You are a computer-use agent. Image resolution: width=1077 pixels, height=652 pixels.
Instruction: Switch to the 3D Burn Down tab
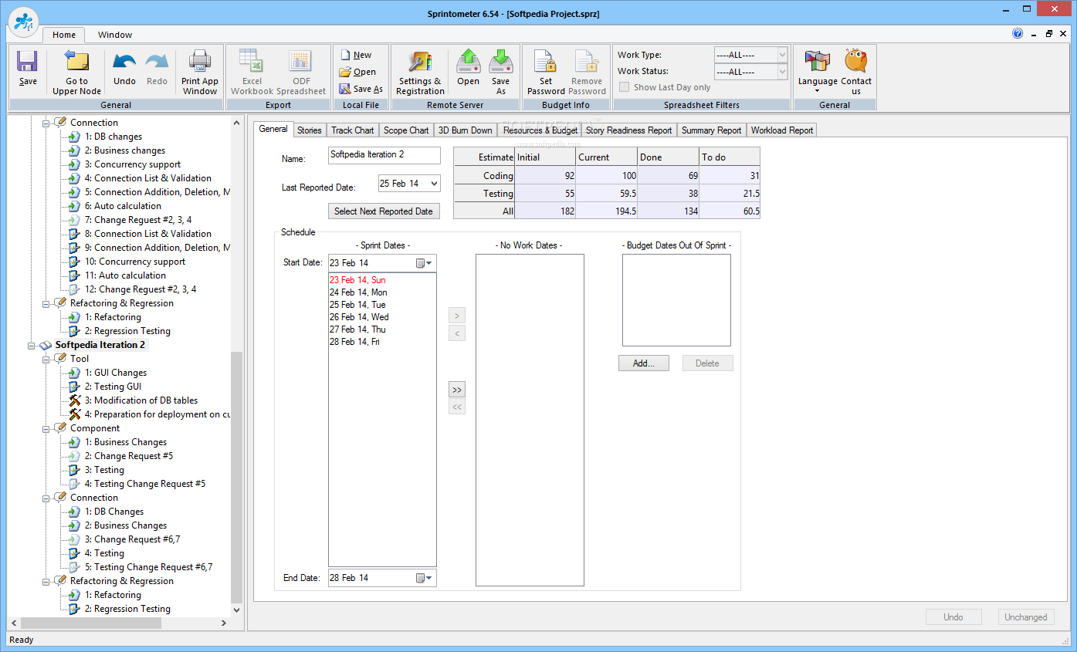[x=466, y=130]
